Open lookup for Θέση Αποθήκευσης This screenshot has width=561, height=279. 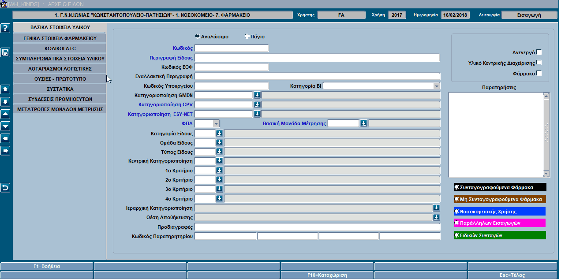pos(437,217)
